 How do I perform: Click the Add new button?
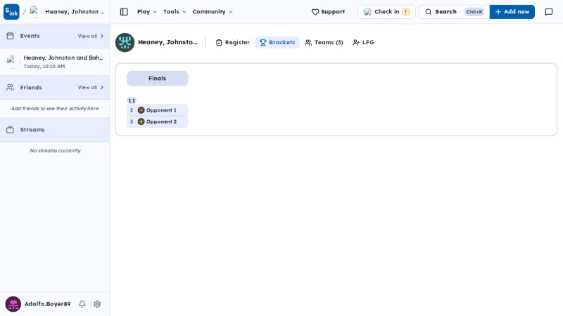(512, 12)
